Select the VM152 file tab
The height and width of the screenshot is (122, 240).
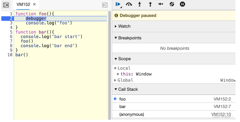[x=23, y=5]
